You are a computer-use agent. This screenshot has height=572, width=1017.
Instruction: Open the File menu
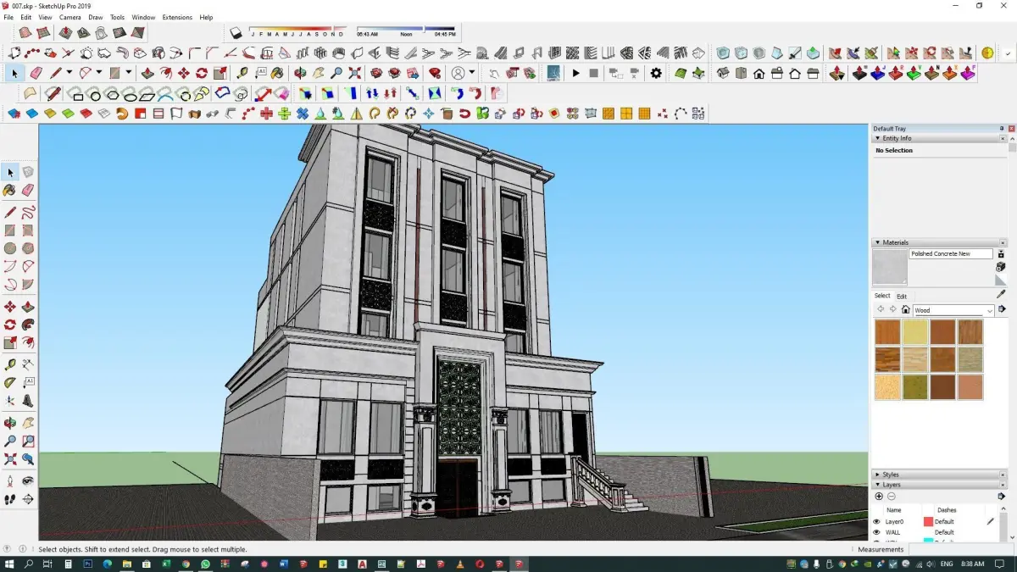8,17
